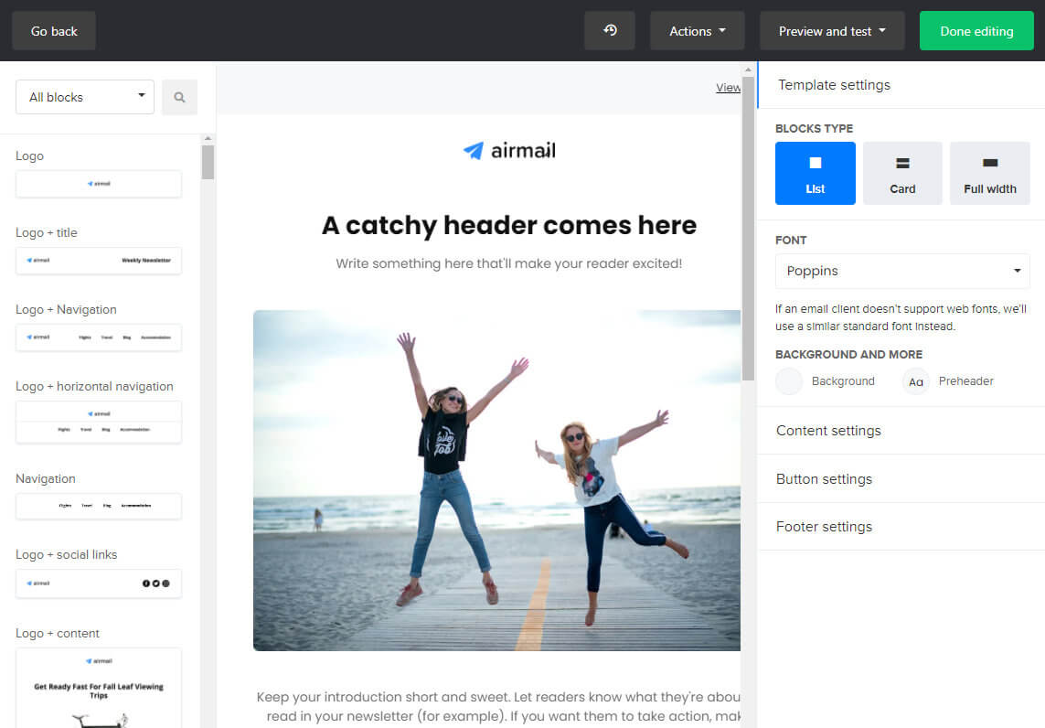Select the Card blocks type
The image size is (1045, 728).
click(902, 173)
